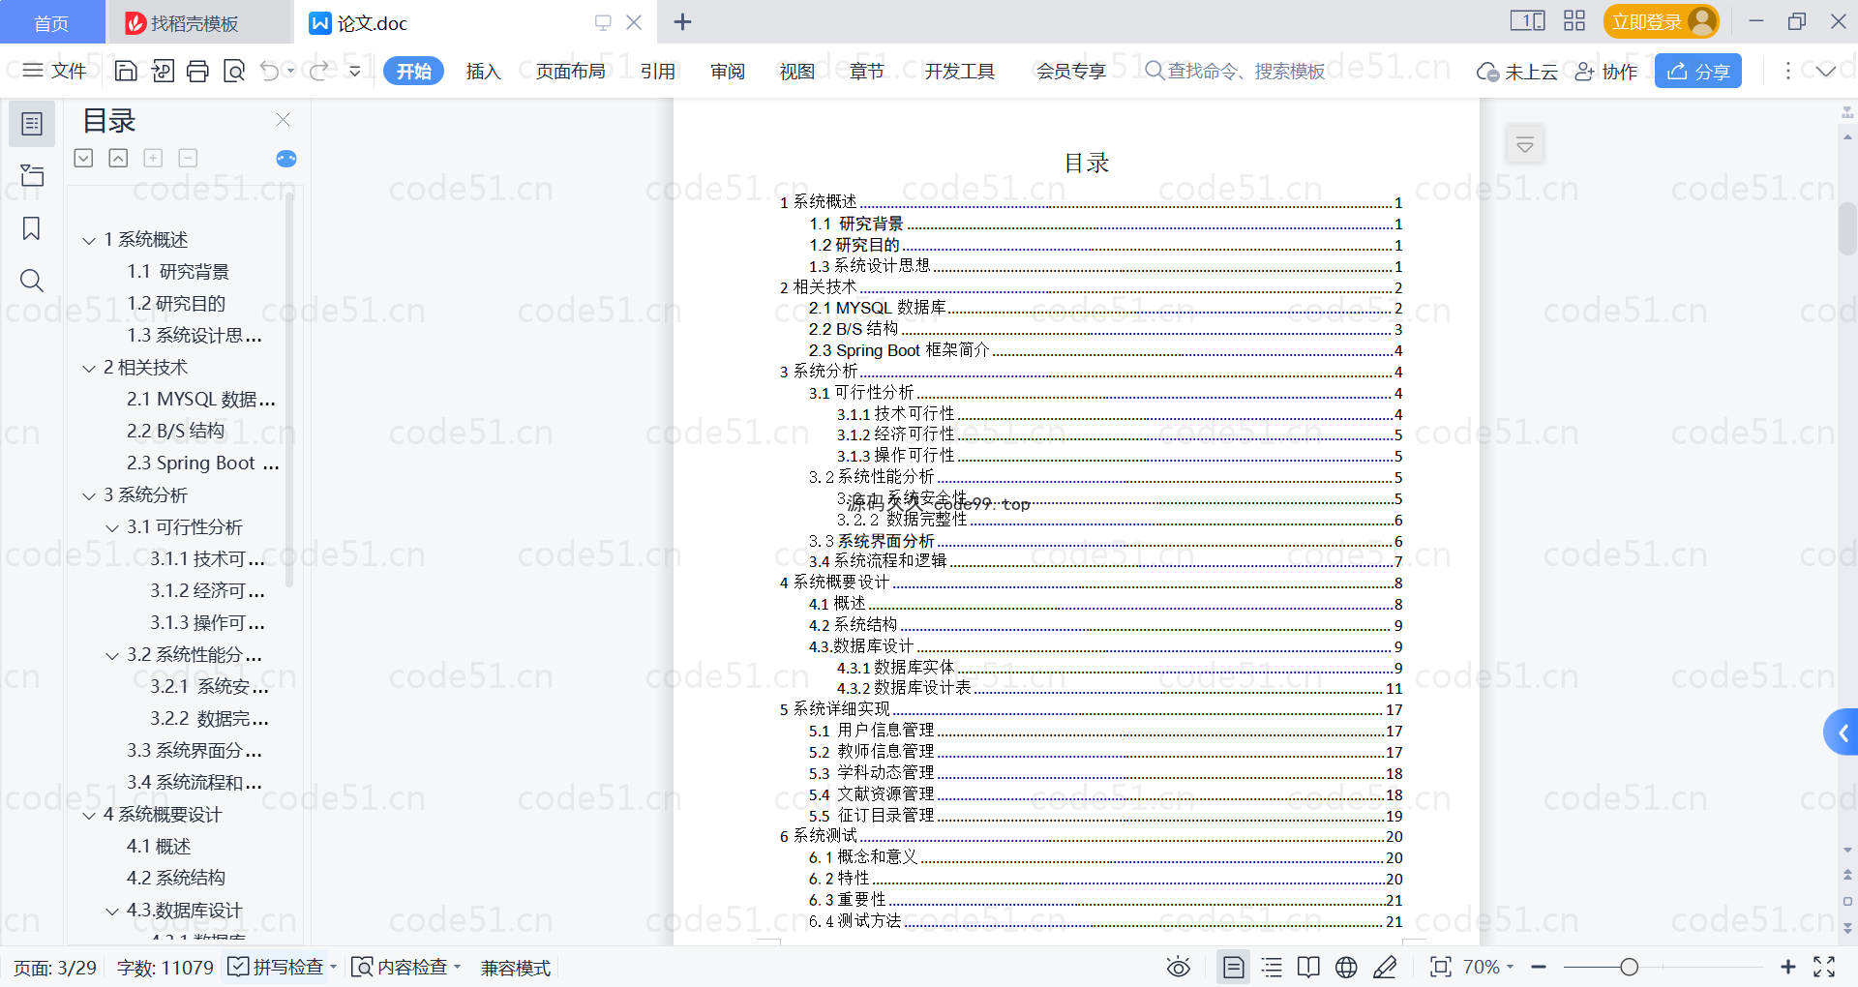1858x987 pixels.
Task: Toggle spell check in status bar
Action: (275, 967)
